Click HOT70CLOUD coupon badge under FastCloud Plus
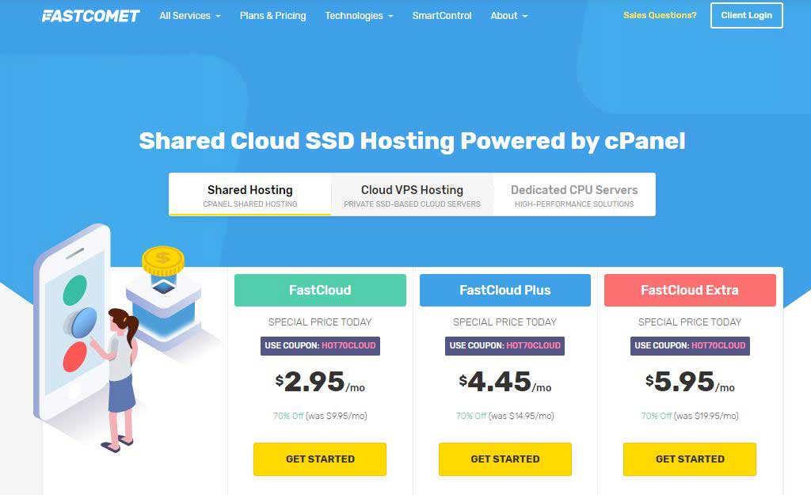 pyautogui.click(x=504, y=345)
